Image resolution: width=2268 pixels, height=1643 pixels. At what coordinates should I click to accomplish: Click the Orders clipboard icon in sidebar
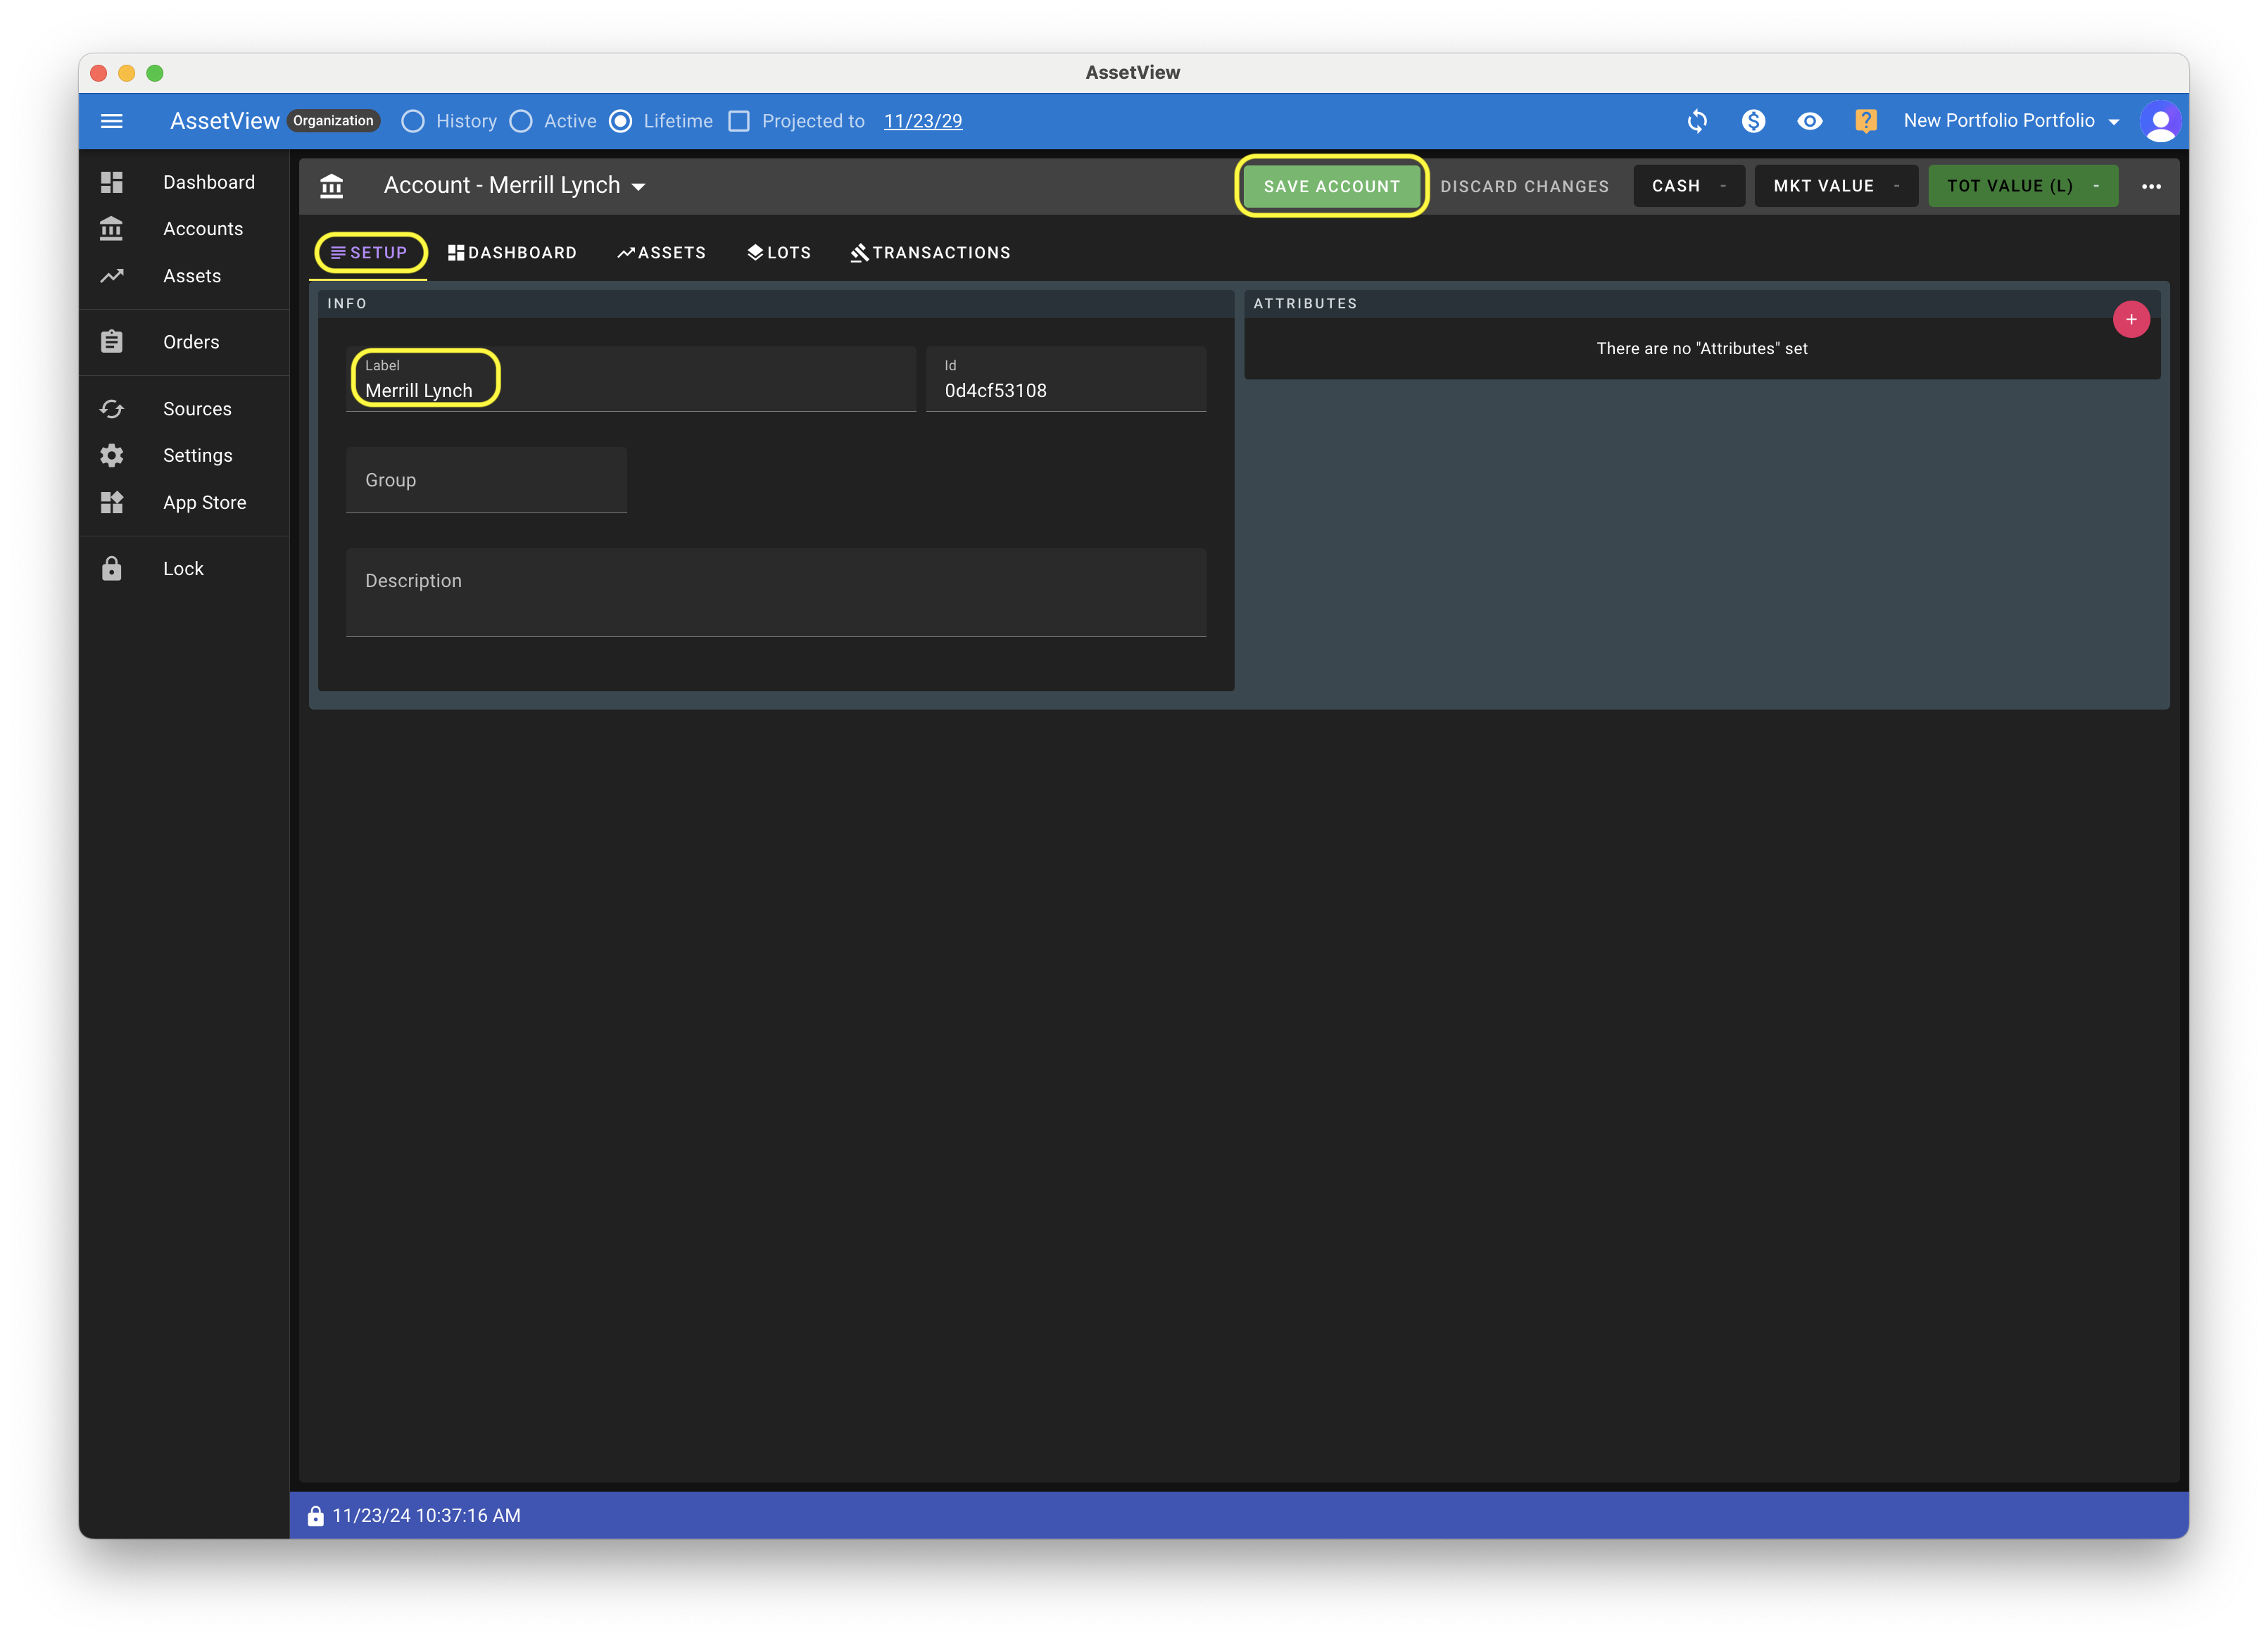click(x=112, y=341)
